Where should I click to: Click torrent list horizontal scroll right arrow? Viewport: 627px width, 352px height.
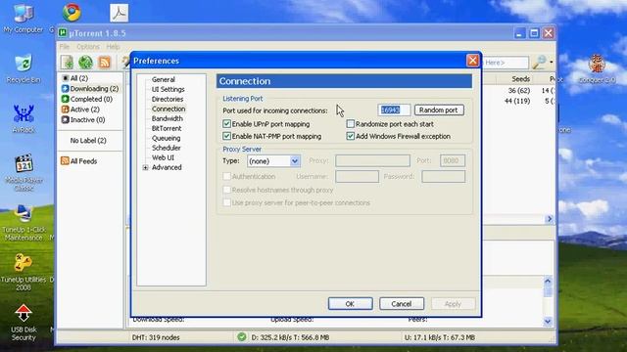(549, 219)
